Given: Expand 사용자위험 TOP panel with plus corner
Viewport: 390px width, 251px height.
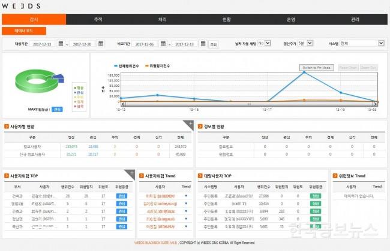Looking at the screenshot, I should click(x=131, y=173).
